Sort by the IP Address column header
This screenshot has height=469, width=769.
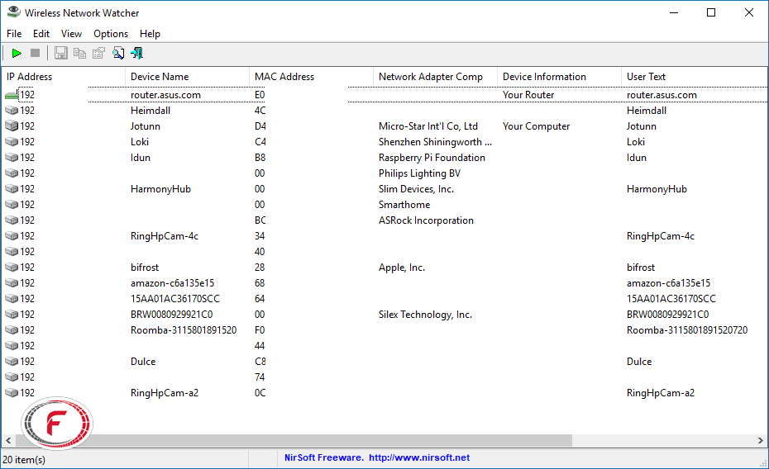point(64,76)
